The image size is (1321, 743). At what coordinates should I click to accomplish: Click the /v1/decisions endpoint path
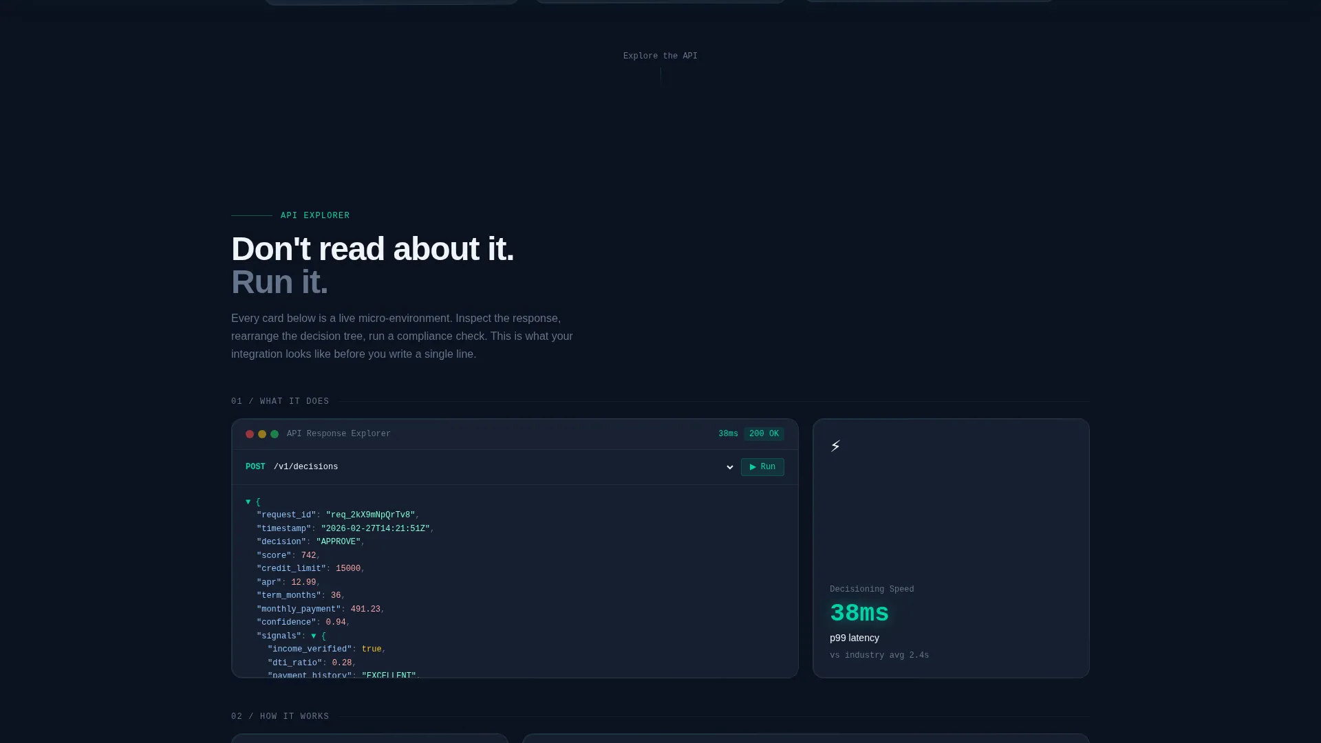tap(305, 467)
